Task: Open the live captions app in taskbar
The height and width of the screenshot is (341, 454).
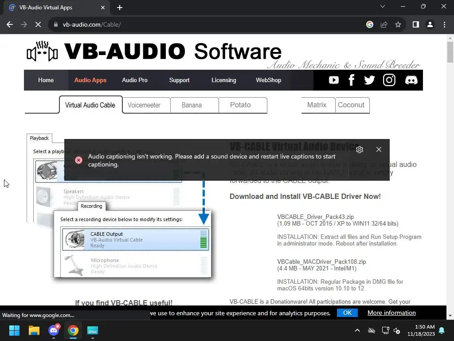Action: point(93,330)
